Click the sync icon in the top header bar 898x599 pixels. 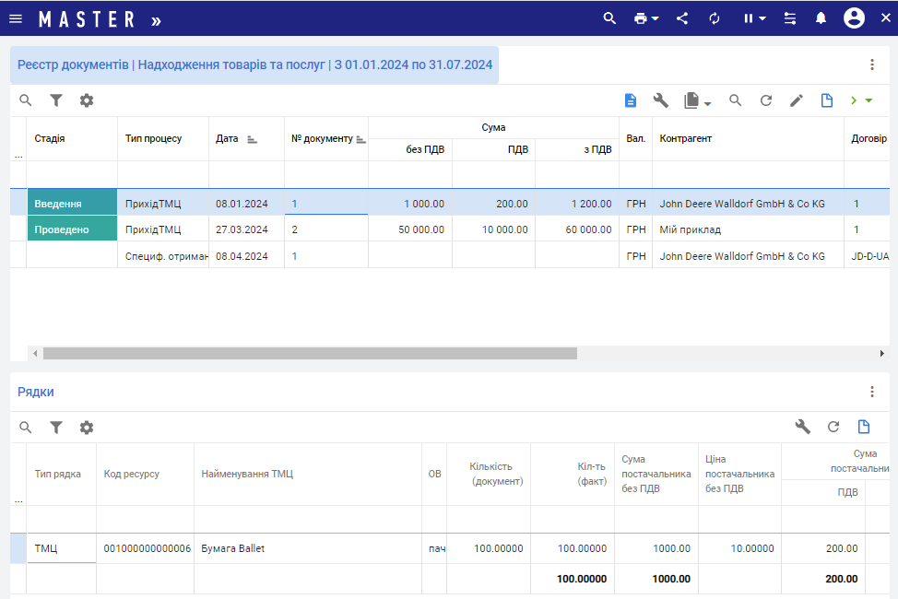pos(715,18)
